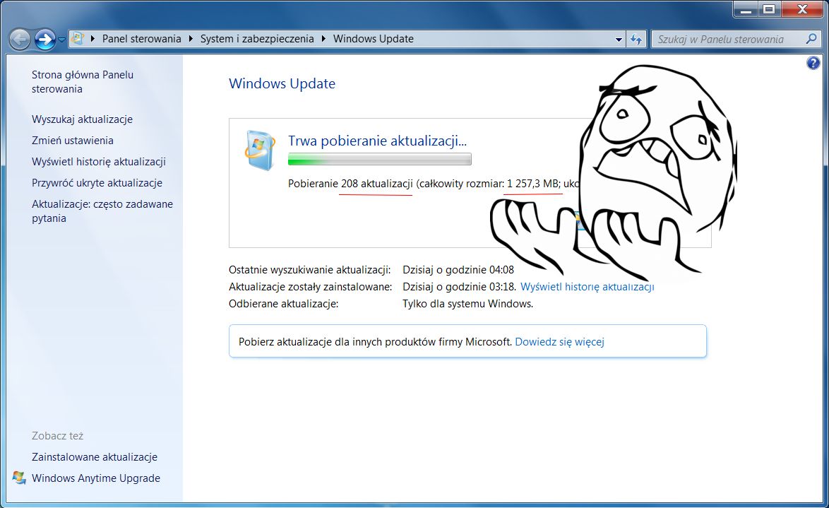Refresh the page with the refresh icon
This screenshot has width=829, height=508.
(x=636, y=39)
